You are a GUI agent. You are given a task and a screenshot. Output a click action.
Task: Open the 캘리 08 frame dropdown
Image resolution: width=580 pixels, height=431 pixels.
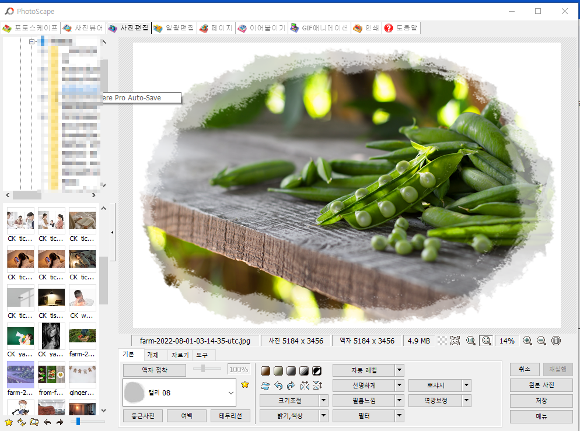(x=179, y=393)
